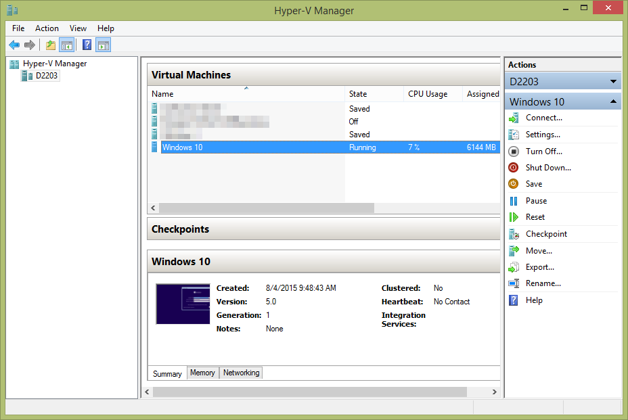
Task: Switch to the Memory tab
Action: point(202,373)
